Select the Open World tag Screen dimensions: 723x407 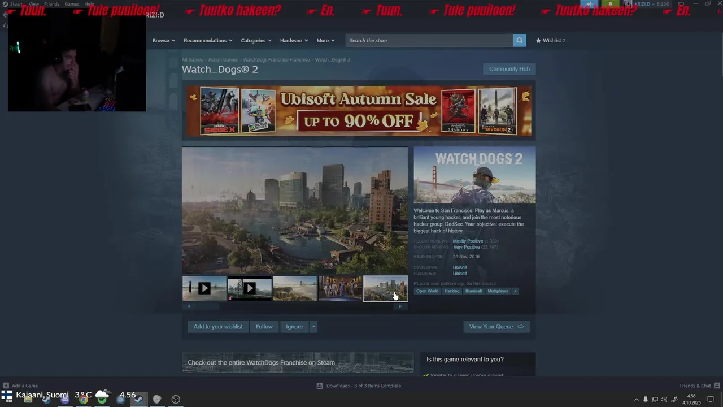pos(427,291)
